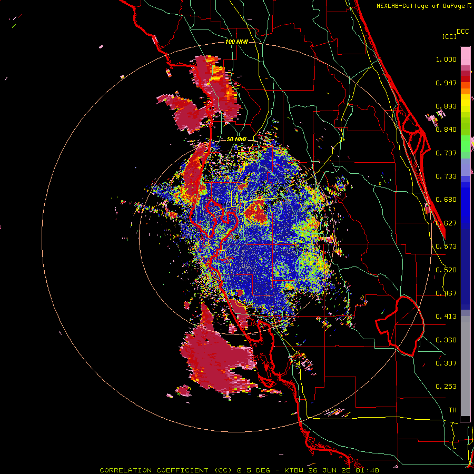Click the TH threshold legend label
This screenshot has width=474, height=474.
coord(452,410)
